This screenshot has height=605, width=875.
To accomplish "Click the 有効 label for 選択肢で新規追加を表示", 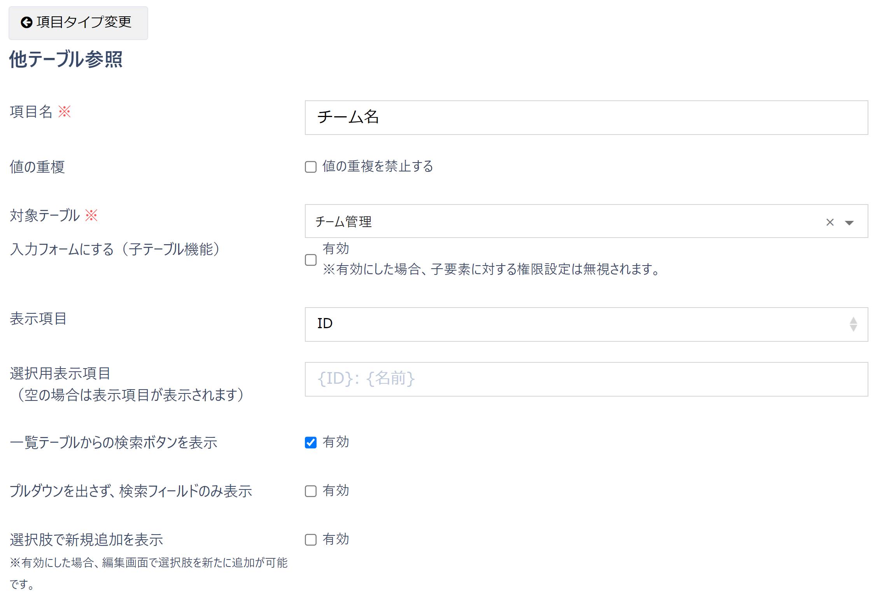I will pyautogui.click(x=336, y=539).
